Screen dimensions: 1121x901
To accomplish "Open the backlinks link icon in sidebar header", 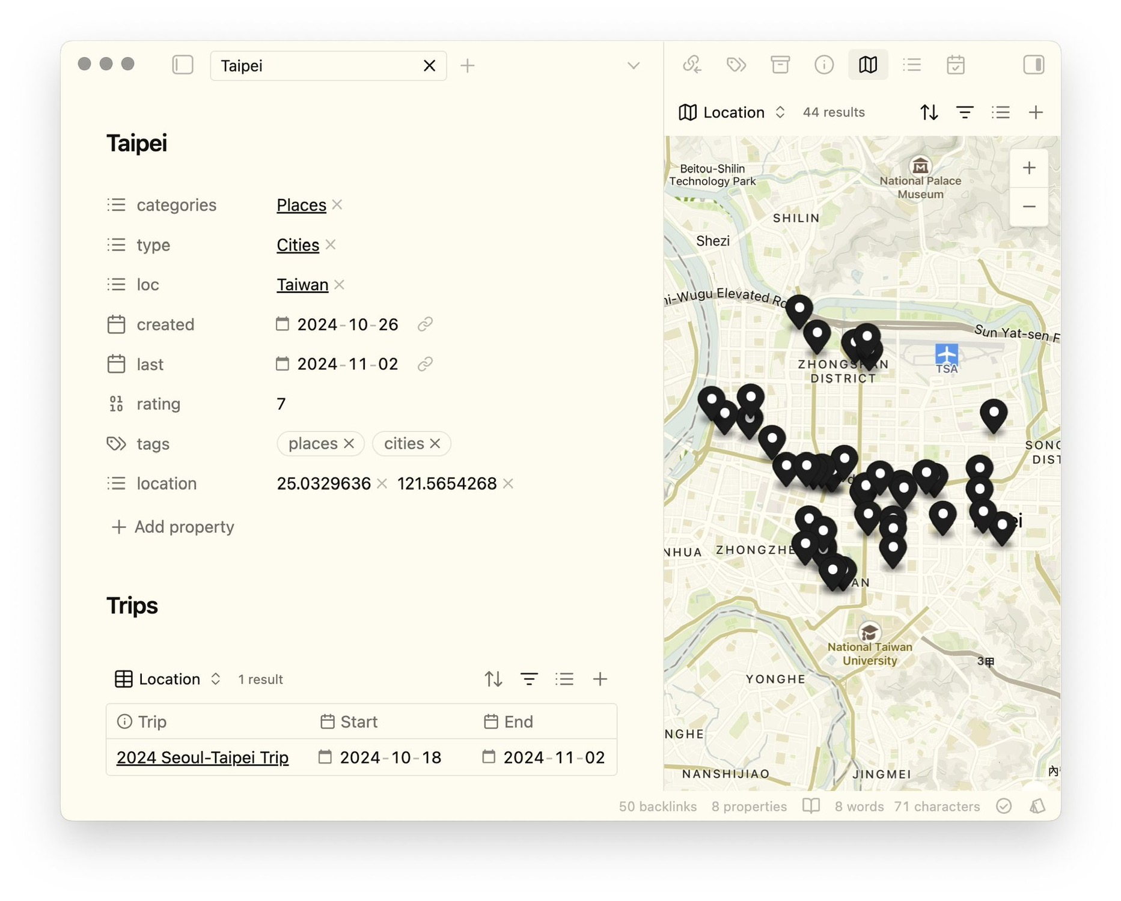I will [x=692, y=65].
